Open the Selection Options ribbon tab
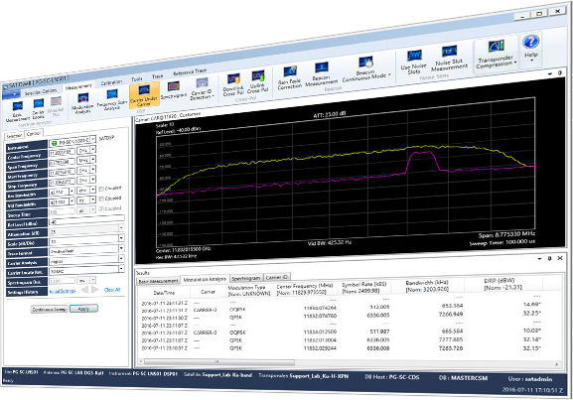The width and height of the screenshot is (573, 400). pos(41,91)
